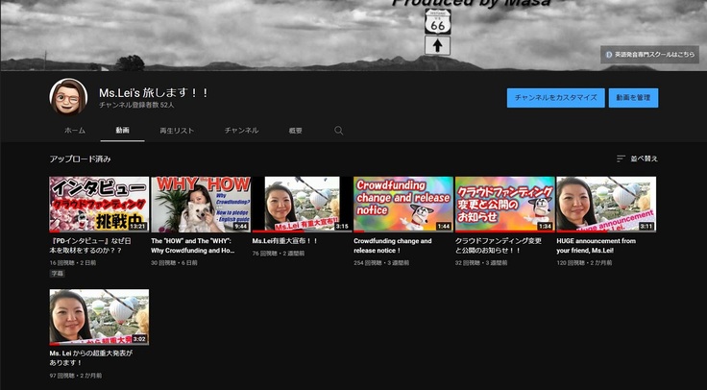Go to the 概要 tab

pos(295,131)
